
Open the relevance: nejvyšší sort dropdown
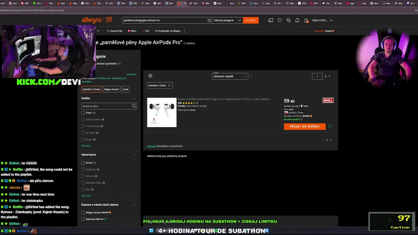[230, 76]
